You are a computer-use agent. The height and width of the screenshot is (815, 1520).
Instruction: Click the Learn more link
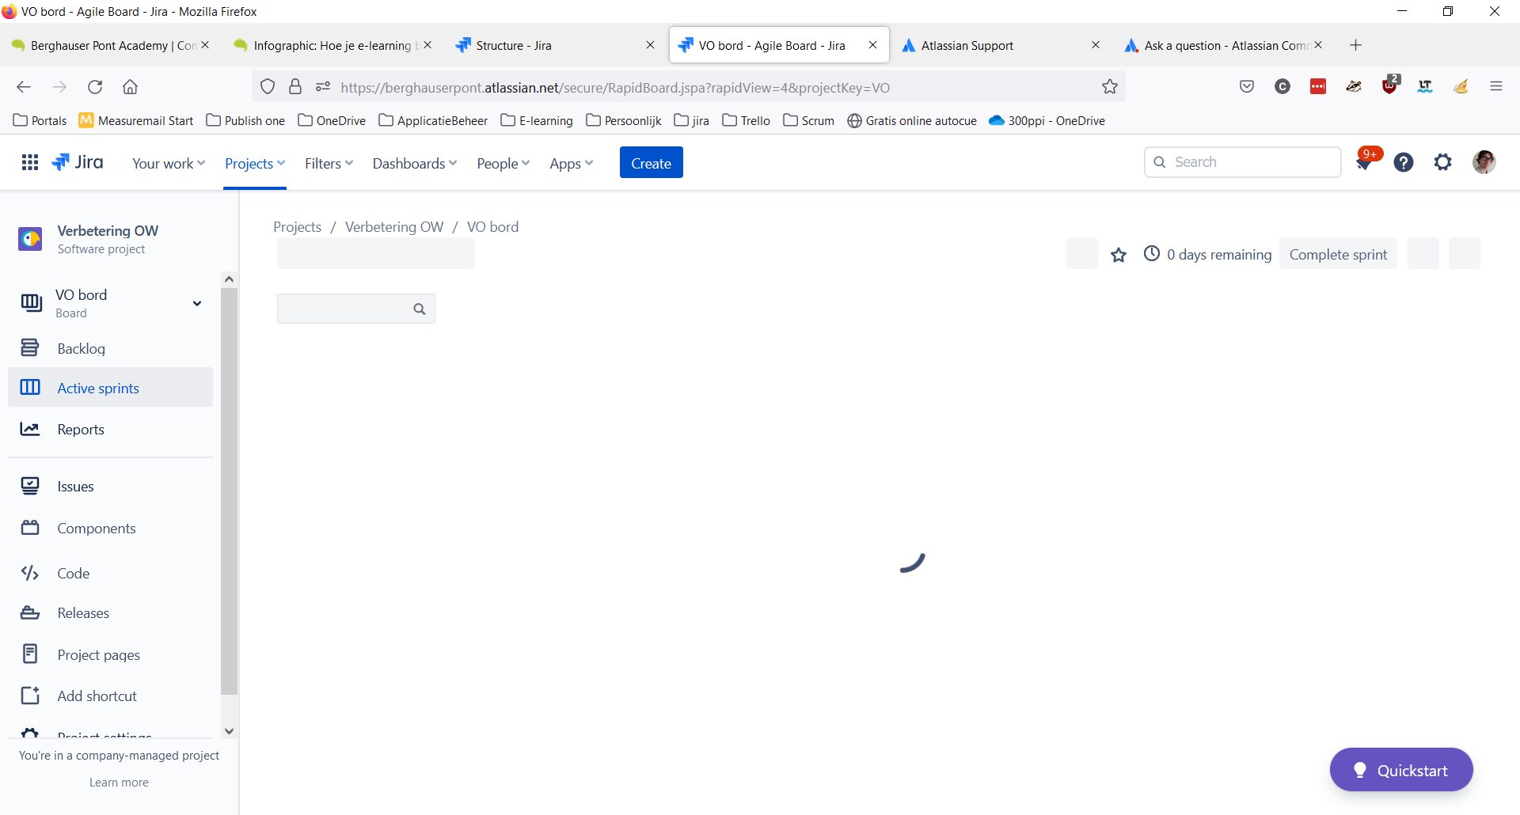point(119,782)
